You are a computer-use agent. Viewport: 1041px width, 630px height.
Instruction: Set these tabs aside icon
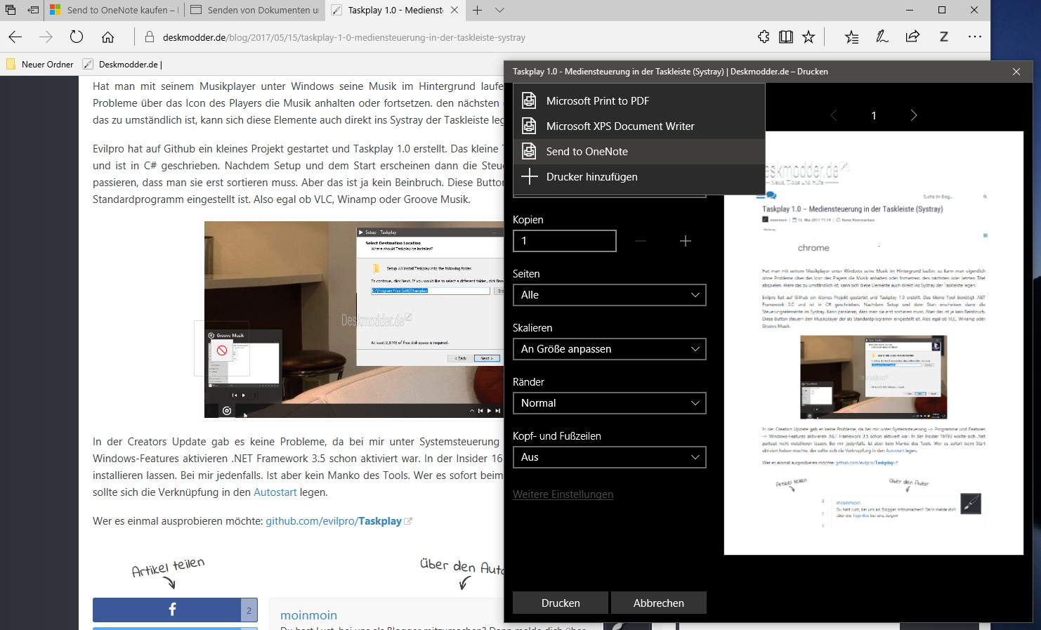(33, 10)
